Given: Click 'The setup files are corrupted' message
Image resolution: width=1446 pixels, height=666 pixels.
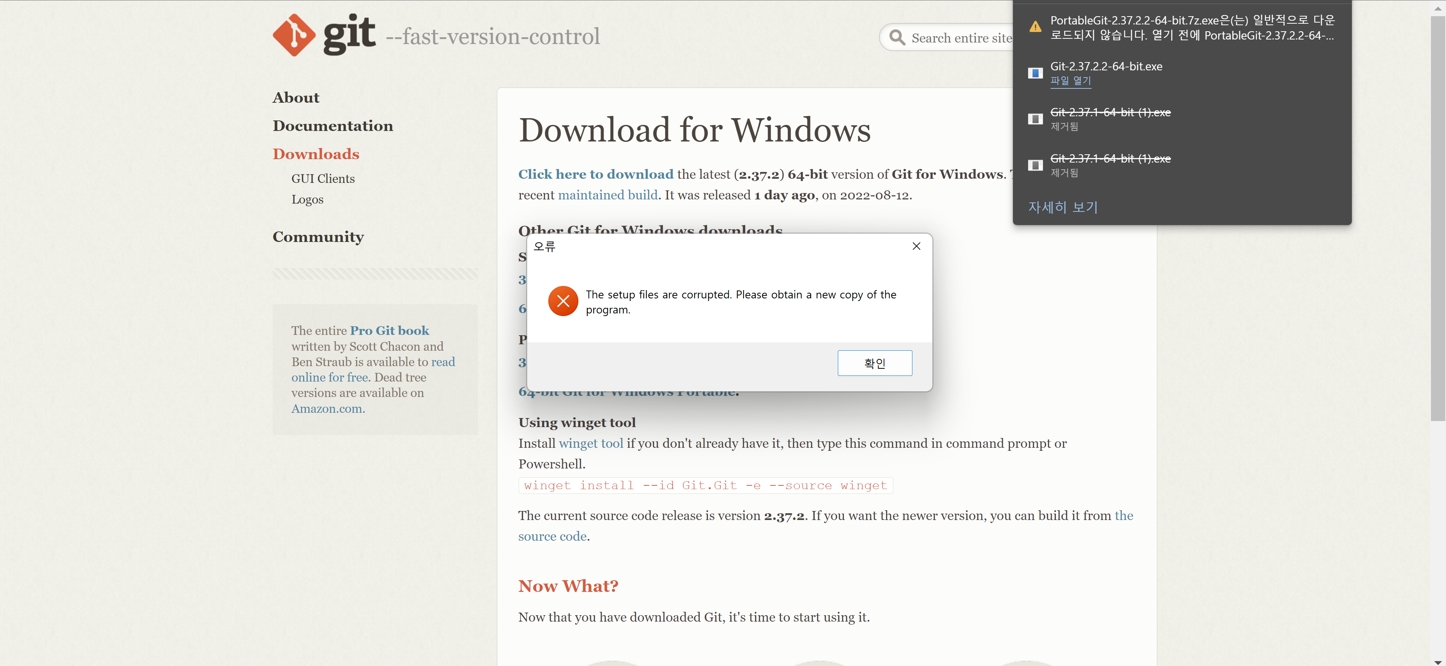Looking at the screenshot, I should [x=741, y=302].
